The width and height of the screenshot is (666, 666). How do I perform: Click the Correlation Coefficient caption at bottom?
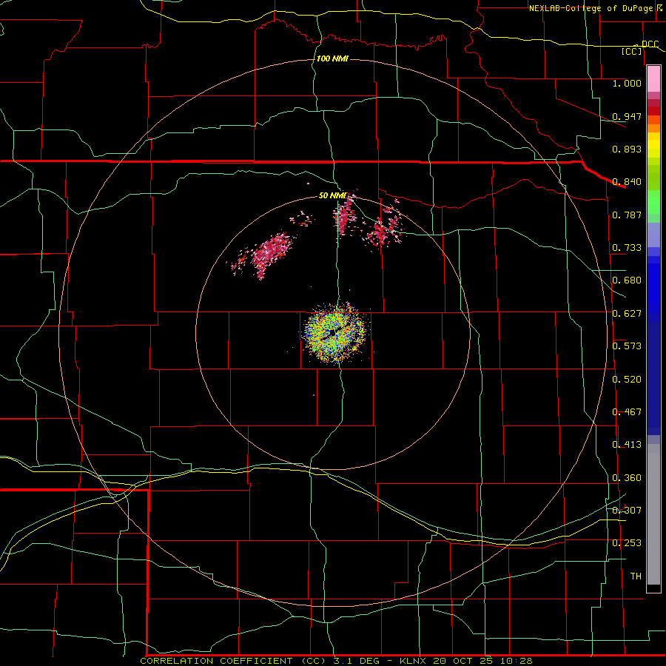[336, 661]
